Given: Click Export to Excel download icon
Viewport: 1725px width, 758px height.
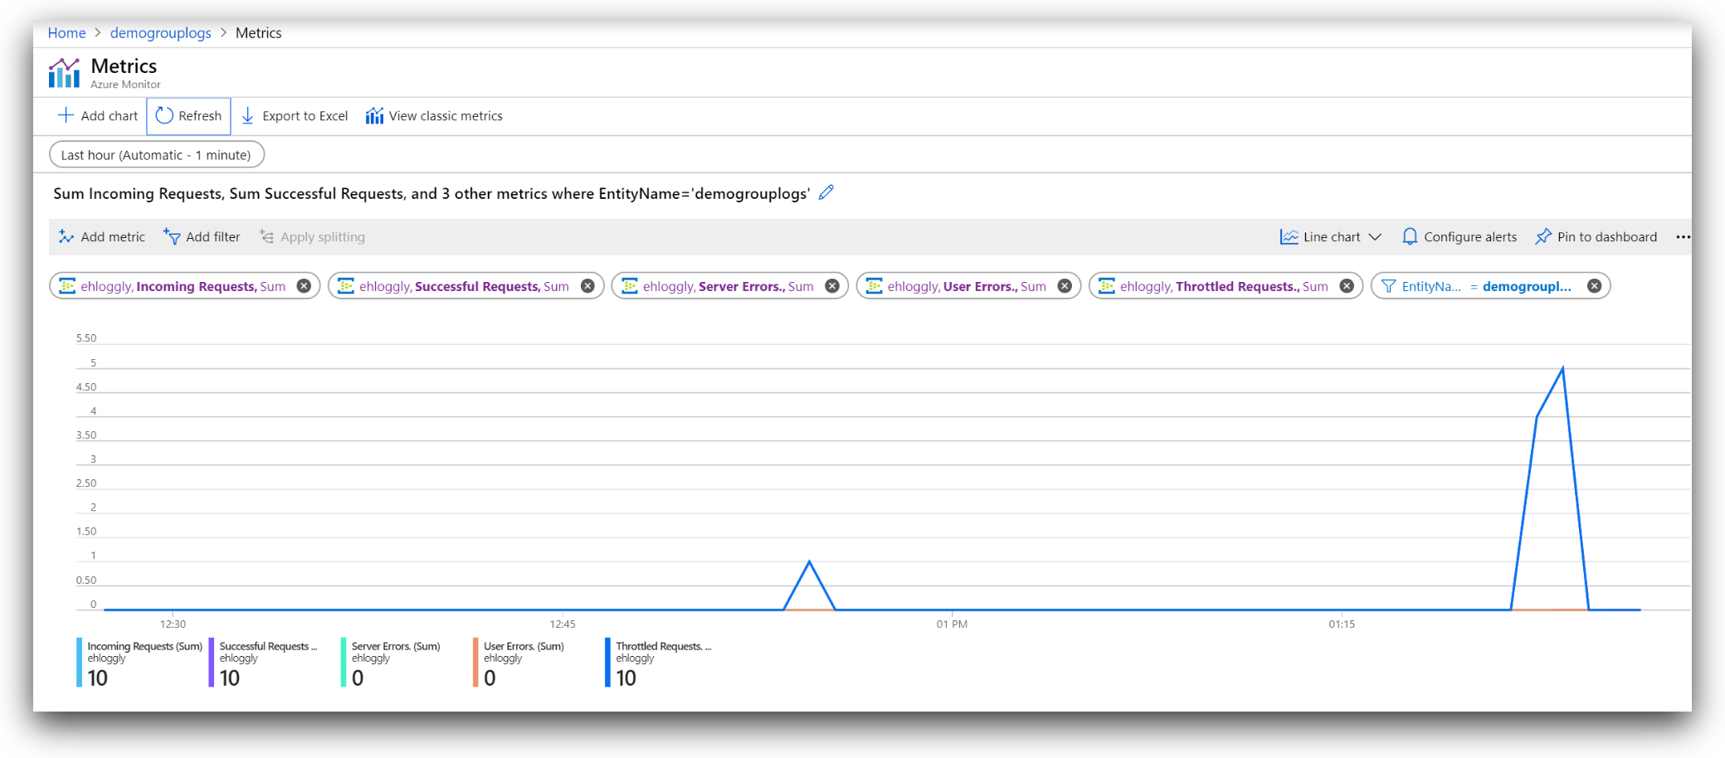Looking at the screenshot, I should pos(247,116).
